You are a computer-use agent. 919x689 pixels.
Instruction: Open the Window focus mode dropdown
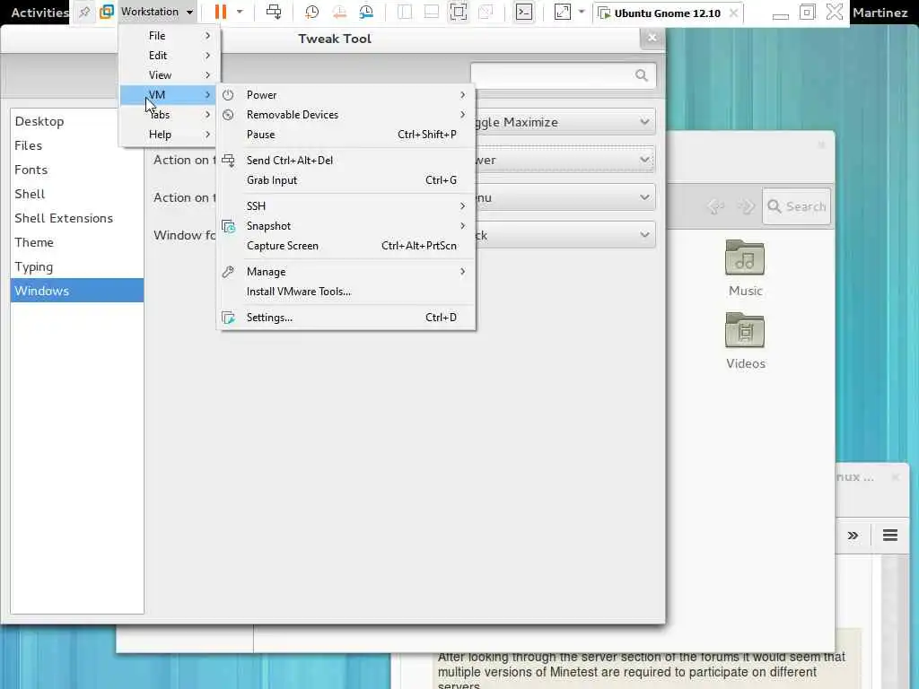point(565,235)
